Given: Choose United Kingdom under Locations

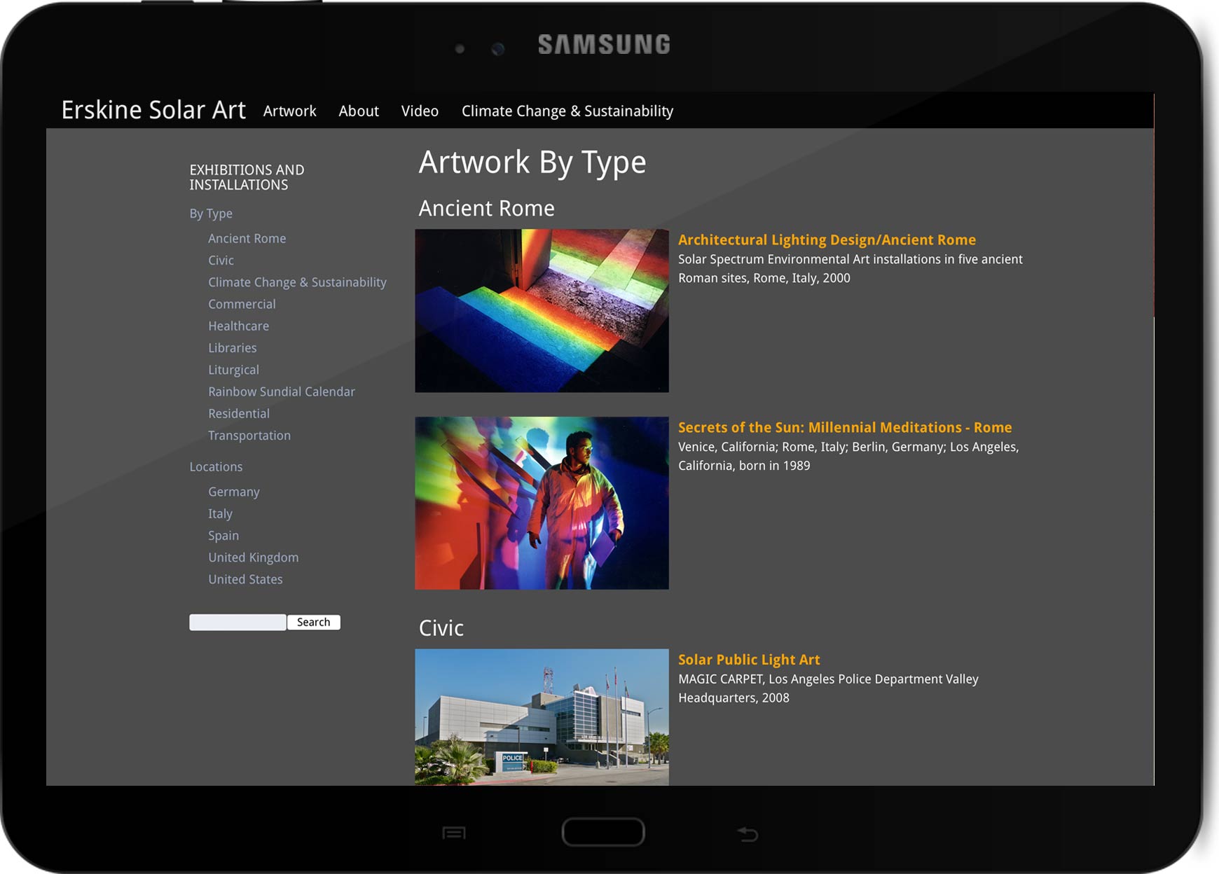Looking at the screenshot, I should point(253,557).
